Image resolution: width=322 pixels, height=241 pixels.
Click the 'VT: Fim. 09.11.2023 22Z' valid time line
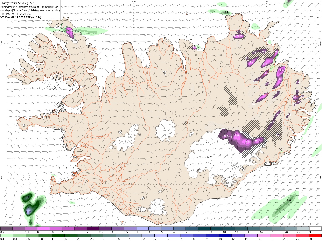(16, 17)
